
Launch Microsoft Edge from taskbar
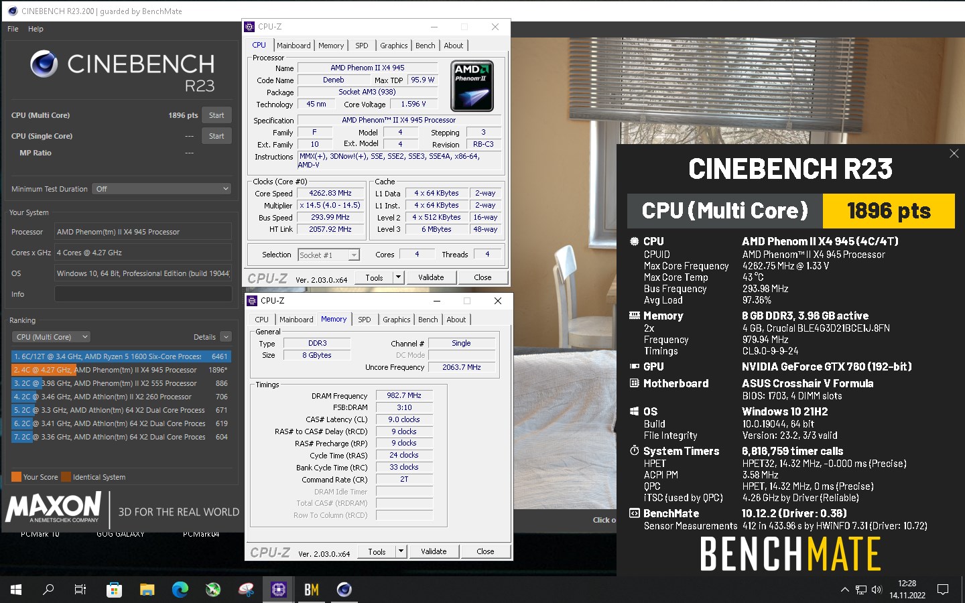[180, 590]
